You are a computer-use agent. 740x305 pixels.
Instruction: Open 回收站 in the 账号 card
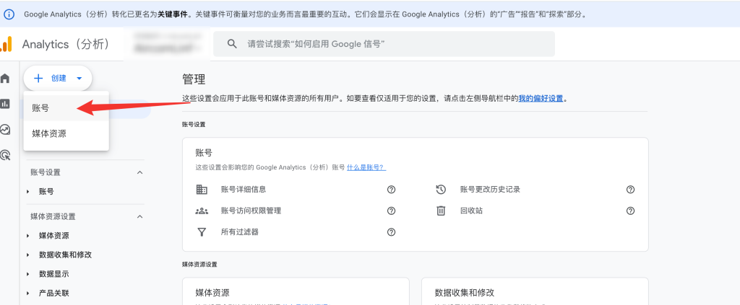click(471, 211)
